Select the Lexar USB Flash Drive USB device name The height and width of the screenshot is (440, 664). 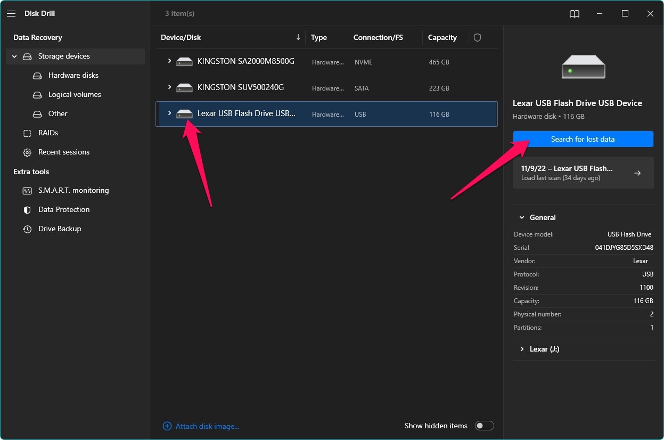coord(247,113)
